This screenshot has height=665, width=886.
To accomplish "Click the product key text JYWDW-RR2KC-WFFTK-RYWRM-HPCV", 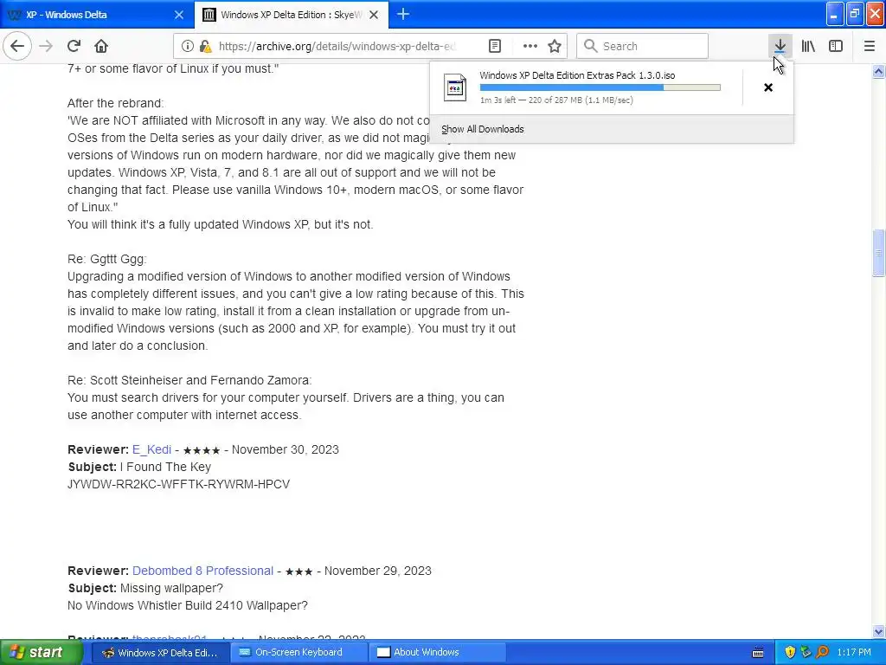I will coord(178,484).
